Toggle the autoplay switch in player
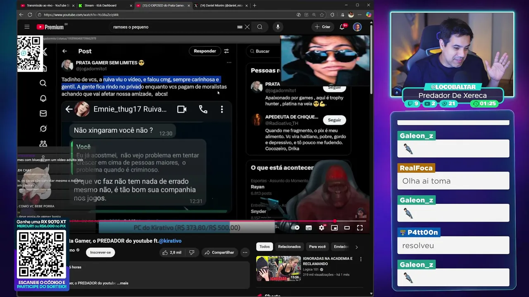 point(294,228)
